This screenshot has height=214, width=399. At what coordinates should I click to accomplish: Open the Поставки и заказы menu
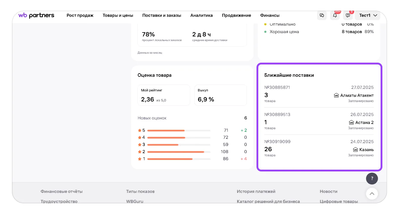click(161, 15)
